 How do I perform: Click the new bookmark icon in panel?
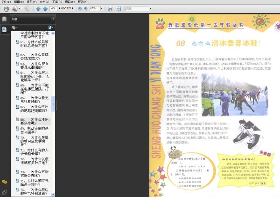coord(50,27)
